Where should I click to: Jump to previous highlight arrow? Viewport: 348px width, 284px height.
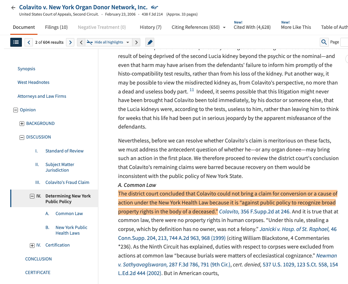[x=81, y=42]
